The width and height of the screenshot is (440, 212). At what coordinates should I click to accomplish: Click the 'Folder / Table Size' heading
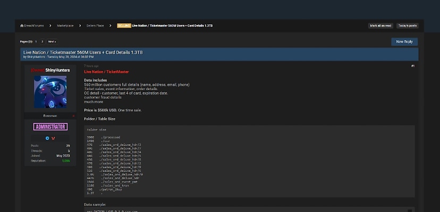[99, 119]
